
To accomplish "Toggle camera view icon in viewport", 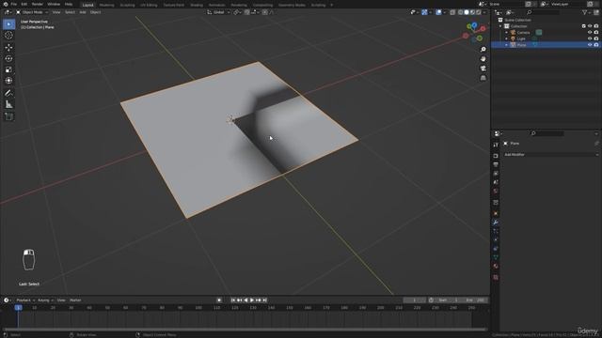I will (483, 69).
